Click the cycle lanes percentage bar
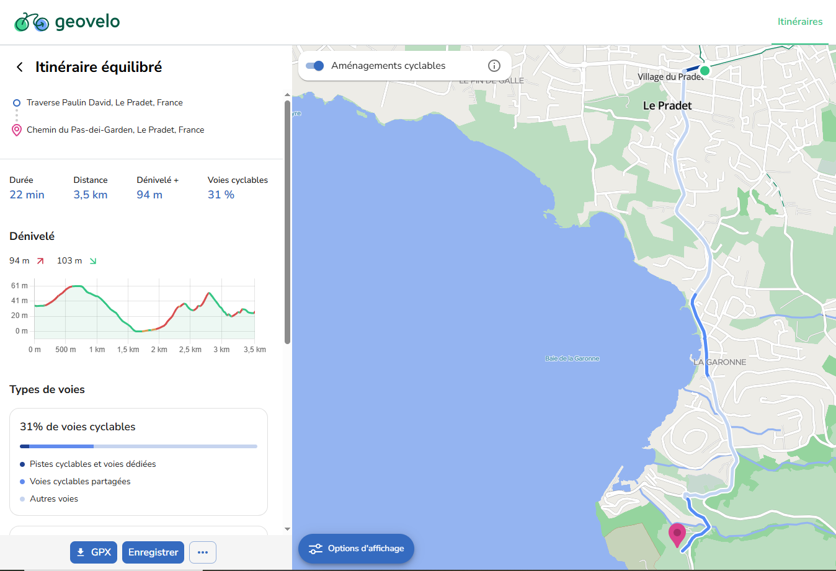The height and width of the screenshot is (571, 836). 138,446
